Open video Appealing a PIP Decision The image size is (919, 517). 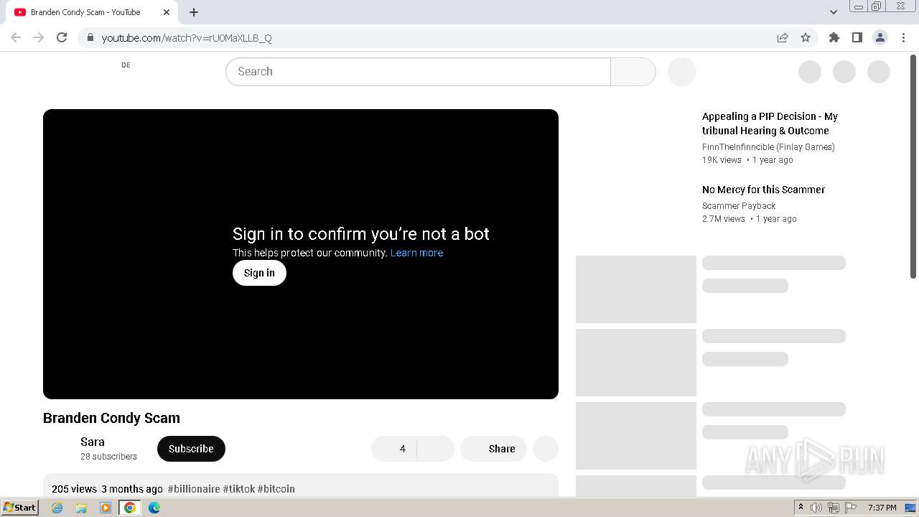770,124
